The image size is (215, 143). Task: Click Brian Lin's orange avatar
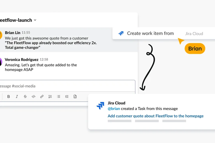point(1,35)
